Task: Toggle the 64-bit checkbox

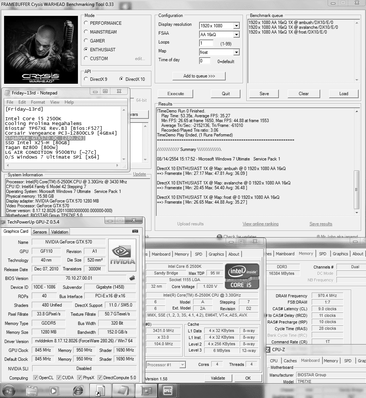Action: coord(133,100)
